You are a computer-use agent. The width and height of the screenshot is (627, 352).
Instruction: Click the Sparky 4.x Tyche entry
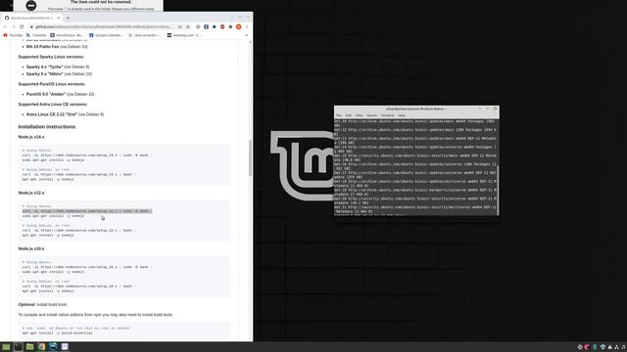click(x=58, y=67)
